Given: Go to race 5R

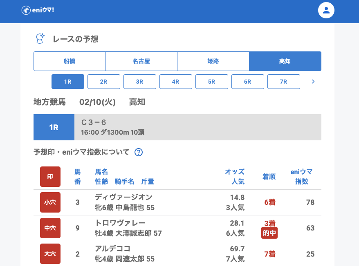Looking at the screenshot, I should pyautogui.click(x=212, y=82).
